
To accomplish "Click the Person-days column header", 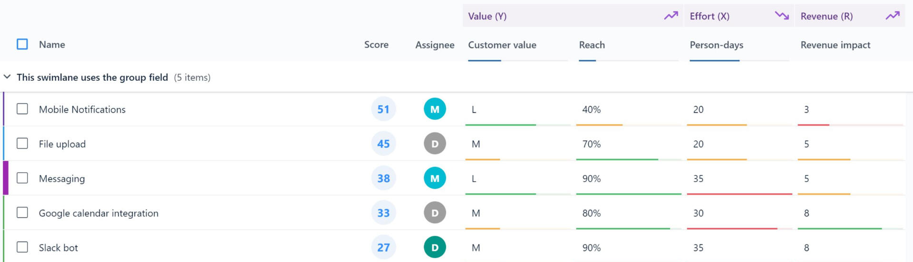I will [x=716, y=45].
